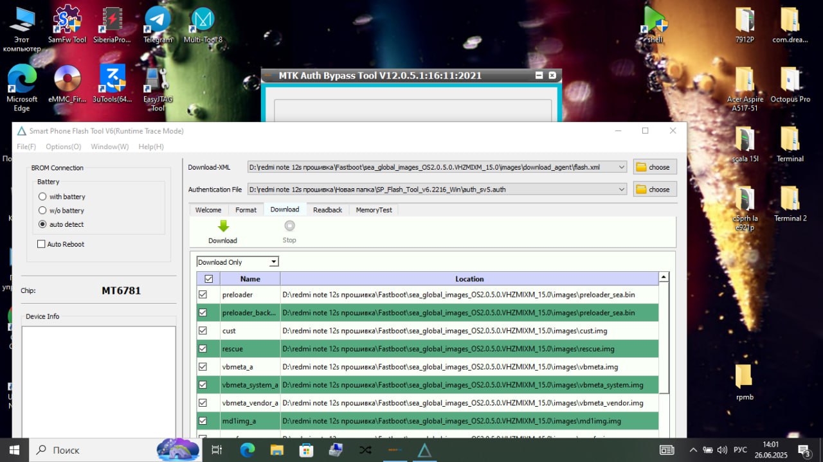Switch to the MemoryTest tab
823x462 pixels.
[374, 210]
